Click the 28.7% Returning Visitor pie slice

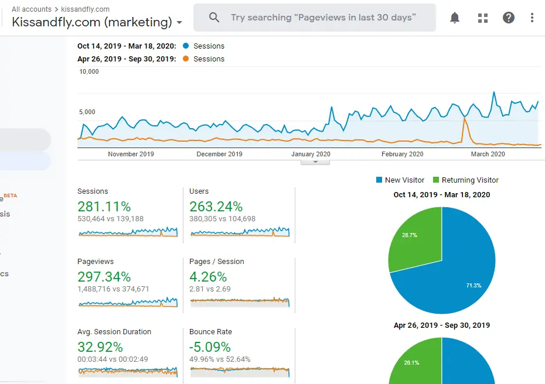pyautogui.click(x=417, y=239)
